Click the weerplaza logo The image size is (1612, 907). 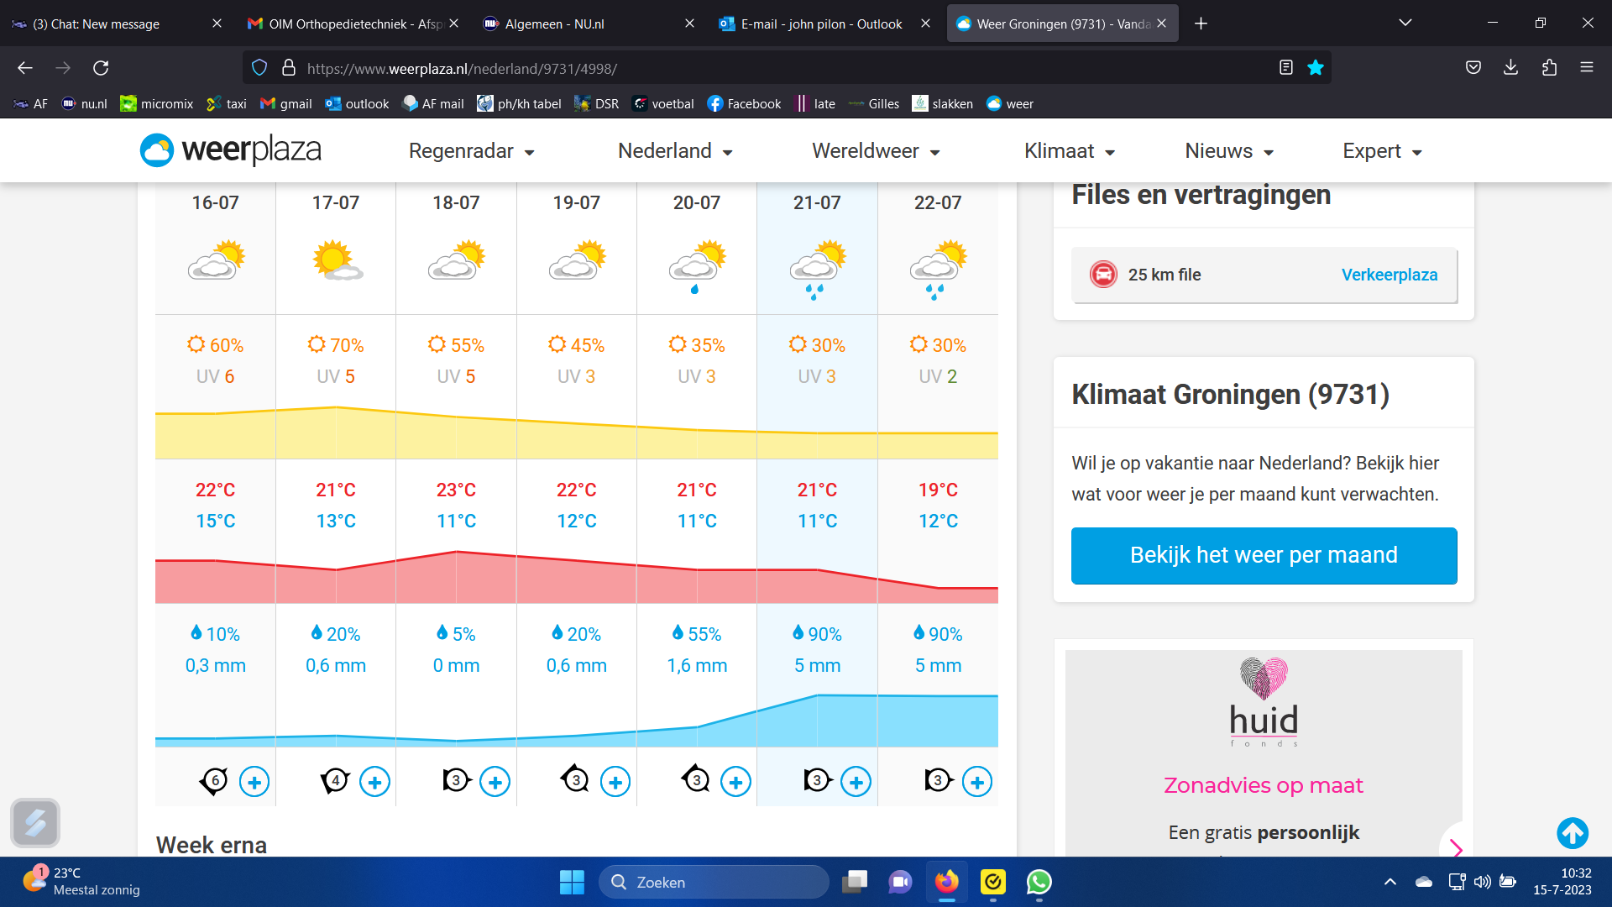coord(231,151)
